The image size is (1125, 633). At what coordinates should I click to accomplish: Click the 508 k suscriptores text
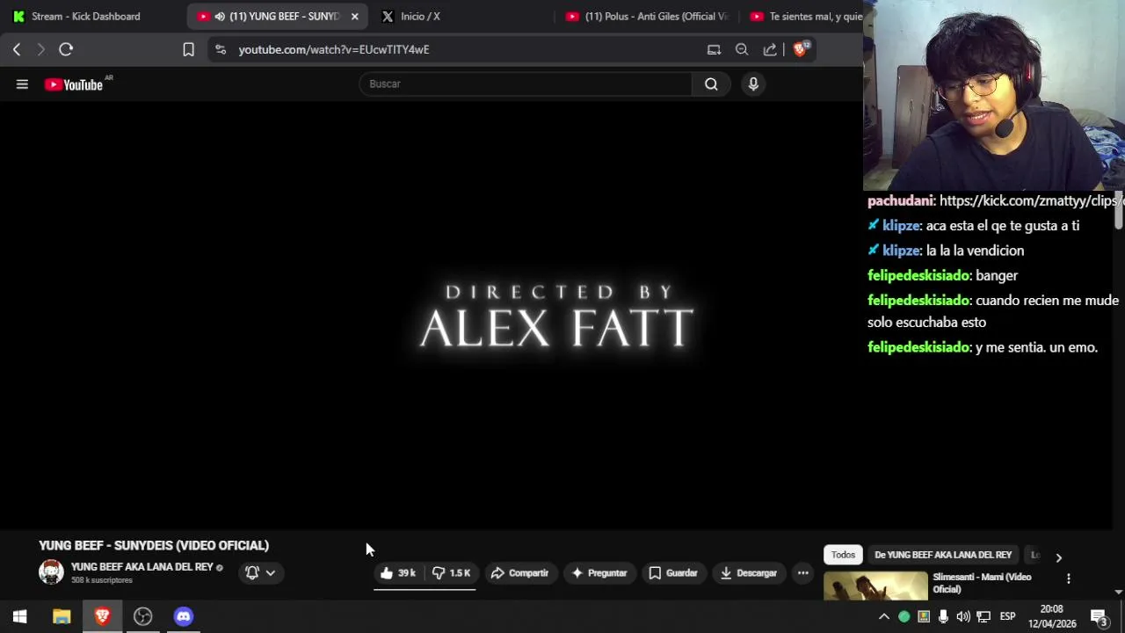click(x=102, y=580)
